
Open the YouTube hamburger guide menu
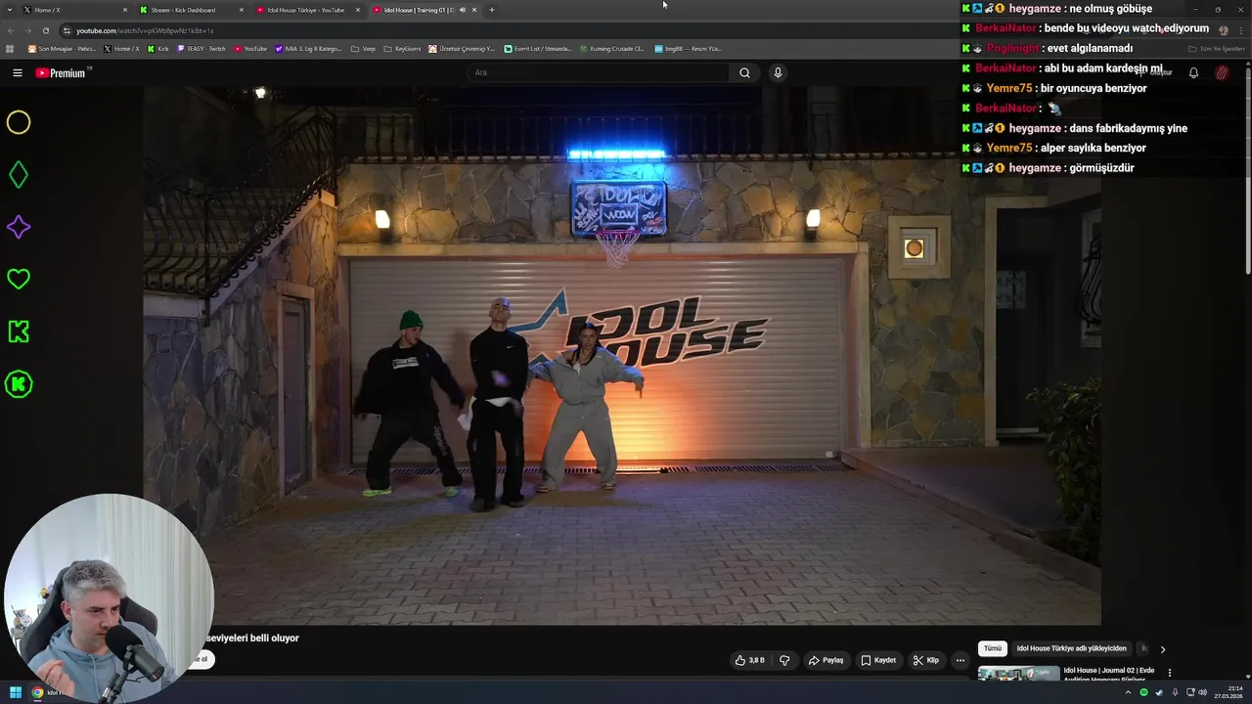coord(17,72)
